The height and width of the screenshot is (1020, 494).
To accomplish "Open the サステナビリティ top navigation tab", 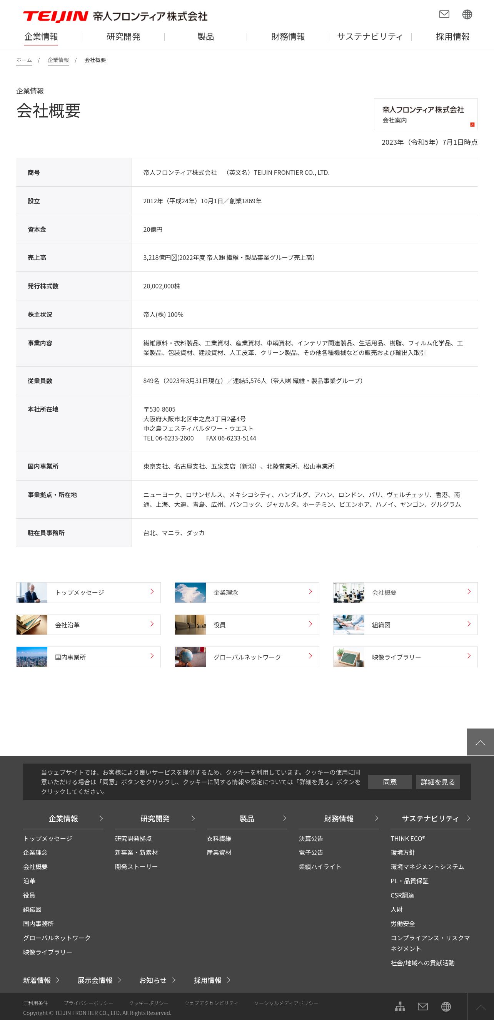I will (x=370, y=37).
